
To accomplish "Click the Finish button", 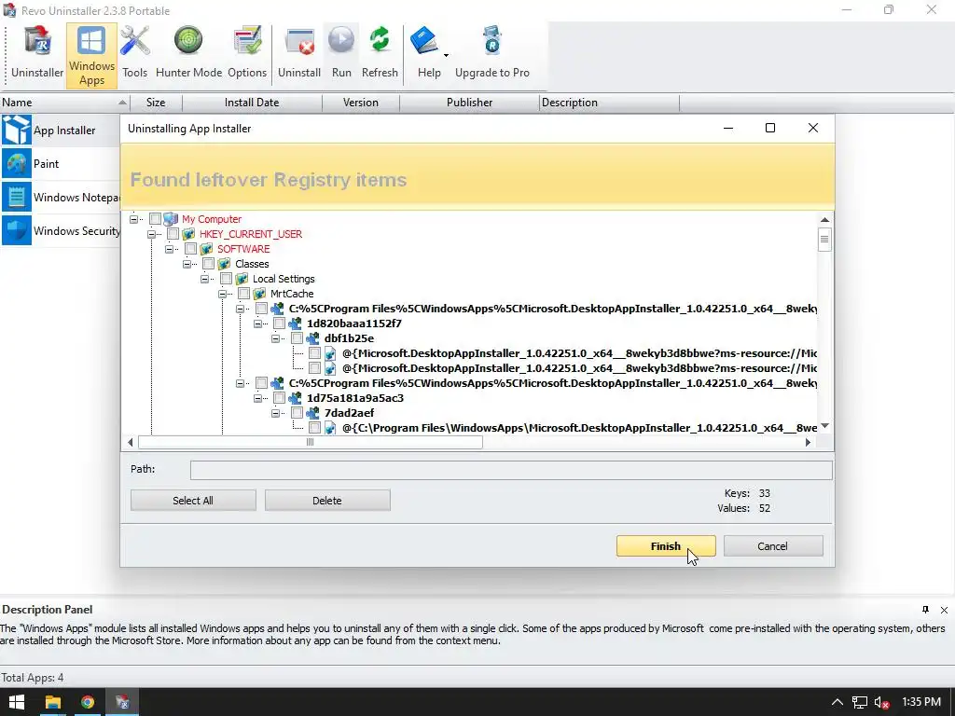I will click(666, 546).
